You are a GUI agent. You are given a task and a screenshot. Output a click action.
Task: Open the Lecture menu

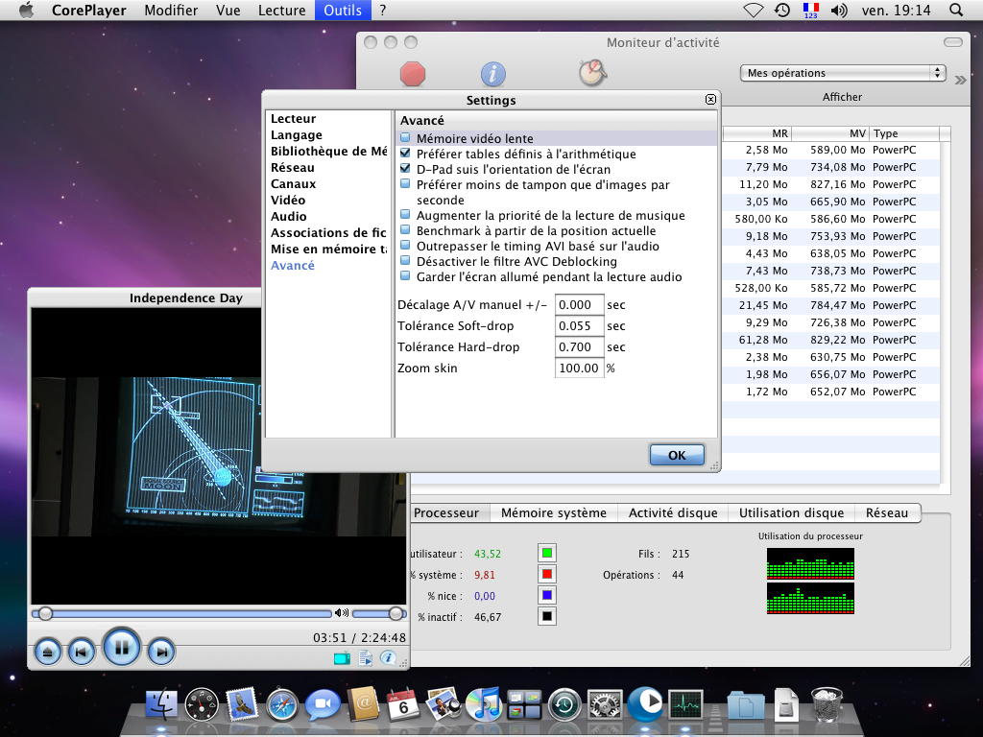click(282, 10)
